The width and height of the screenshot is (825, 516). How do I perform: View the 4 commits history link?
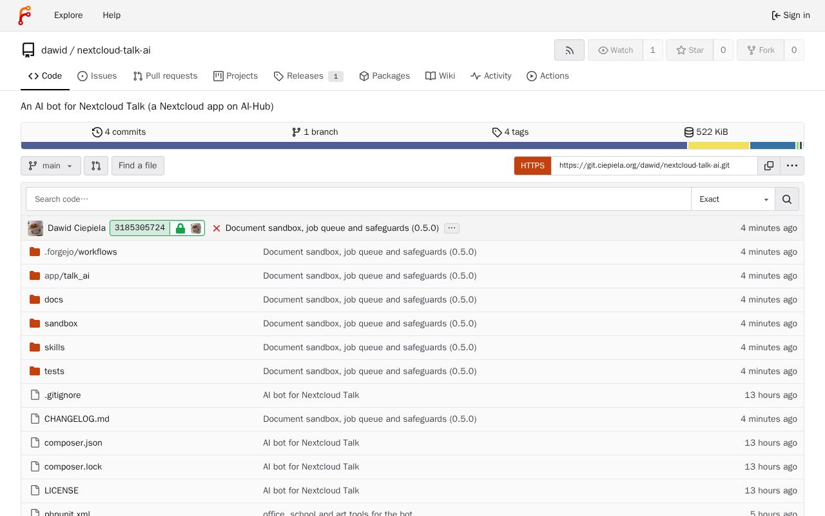(x=119, y=132)
